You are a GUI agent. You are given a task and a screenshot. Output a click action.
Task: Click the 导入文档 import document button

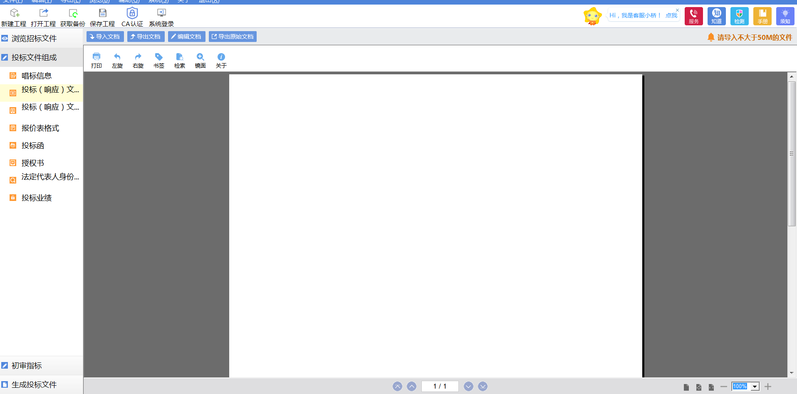105,37
